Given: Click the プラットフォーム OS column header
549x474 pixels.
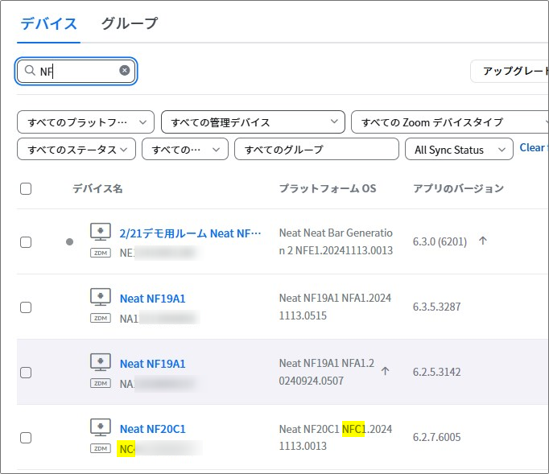Looking at the screenshot, I should [328, 188].
